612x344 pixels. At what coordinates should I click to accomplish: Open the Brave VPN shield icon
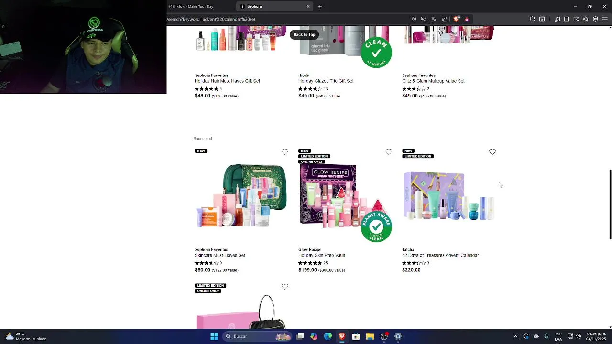pyautogui.click(x=595, y=19)
